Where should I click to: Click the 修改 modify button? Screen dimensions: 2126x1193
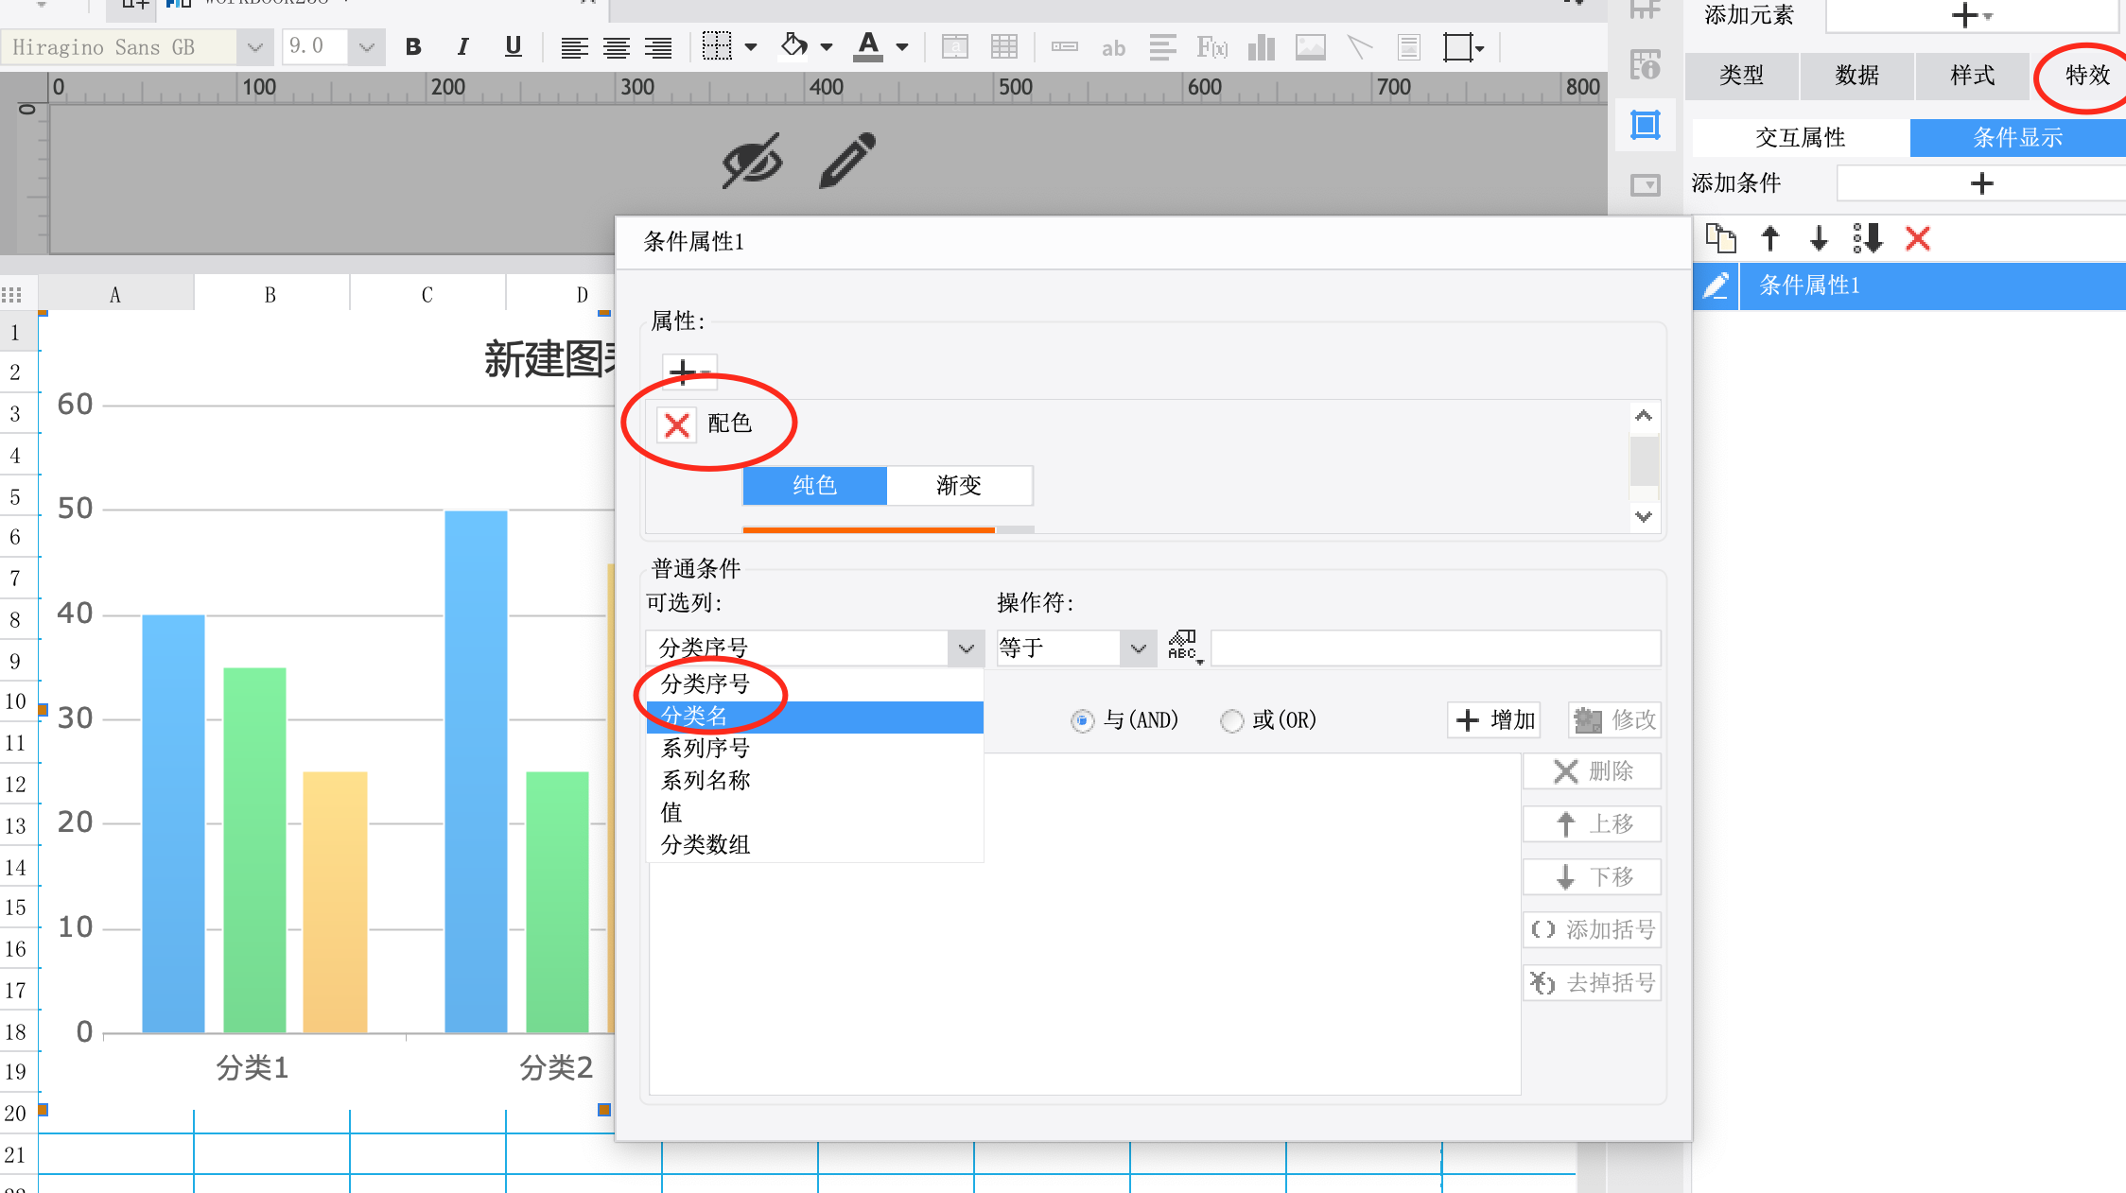coord(1614,720)
